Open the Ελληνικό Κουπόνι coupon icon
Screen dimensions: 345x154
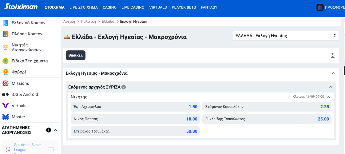pos(6,23)
